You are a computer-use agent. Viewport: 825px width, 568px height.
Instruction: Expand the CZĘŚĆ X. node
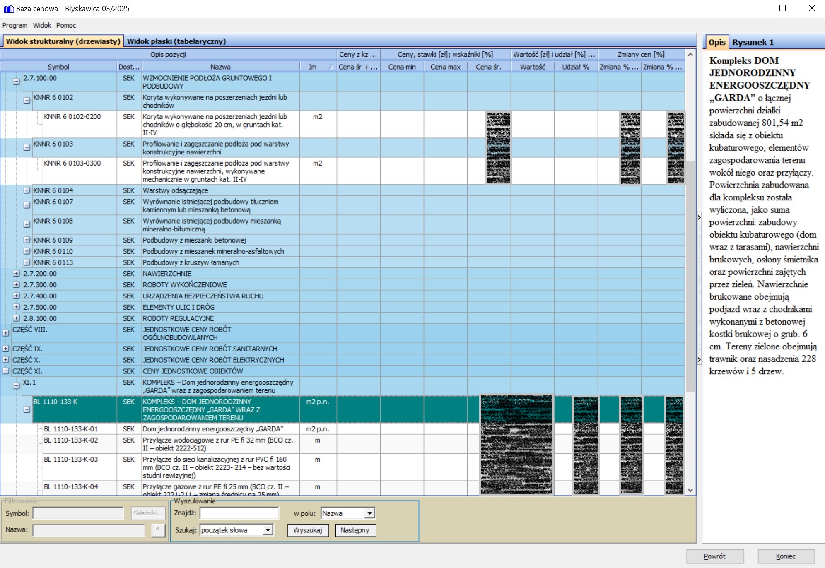point(6,360)
